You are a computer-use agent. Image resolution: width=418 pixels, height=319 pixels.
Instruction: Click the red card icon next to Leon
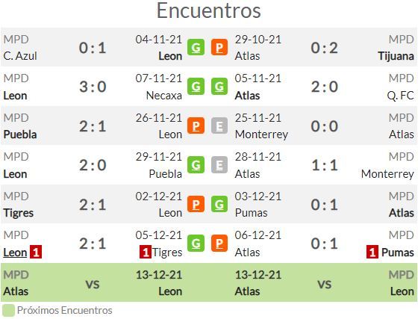pos(36,252)
